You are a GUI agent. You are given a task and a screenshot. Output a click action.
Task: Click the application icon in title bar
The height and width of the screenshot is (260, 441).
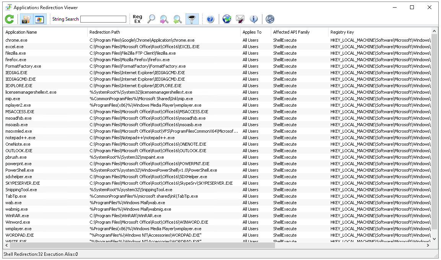coord(9,7)
